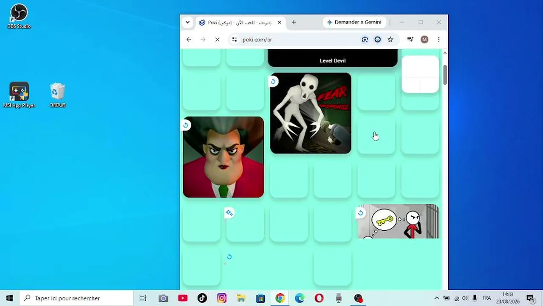Open the stickman key escape game thumbnail

[x=398, y=221]
